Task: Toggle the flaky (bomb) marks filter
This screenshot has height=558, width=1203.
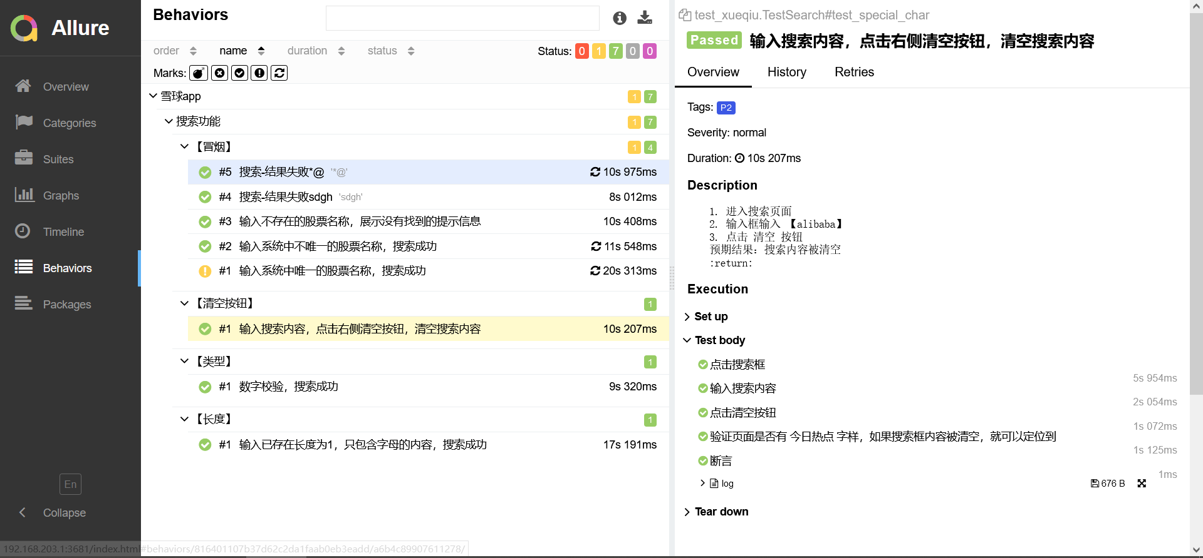Action: 199,73
